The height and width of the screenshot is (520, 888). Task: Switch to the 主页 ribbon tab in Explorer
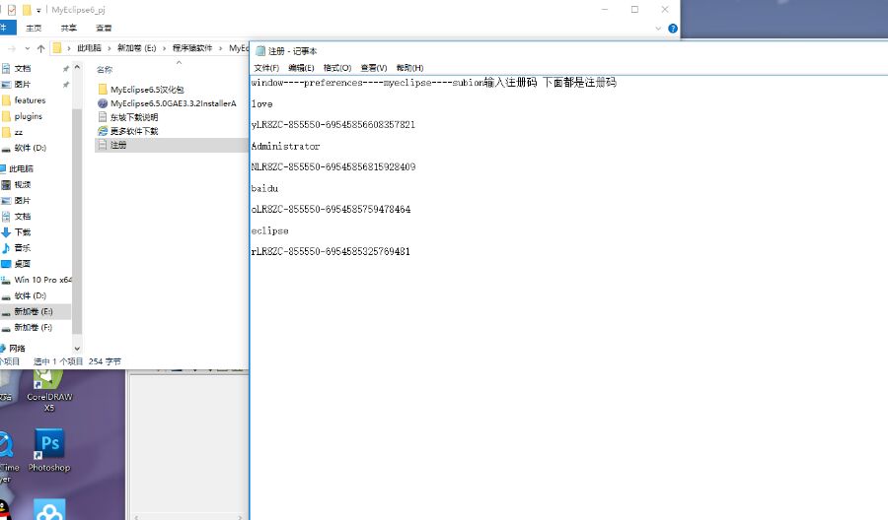pos(34,28)
